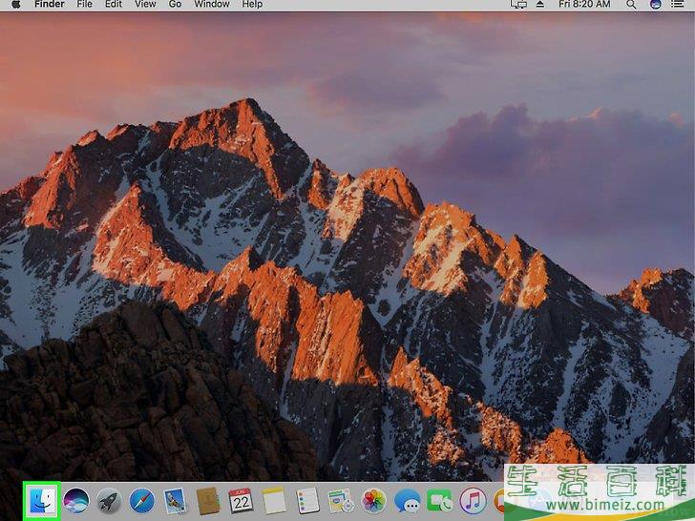Open the Window menu
This screenshot has width=695, height=521.
pyautogui.click(x=212, y=5)
